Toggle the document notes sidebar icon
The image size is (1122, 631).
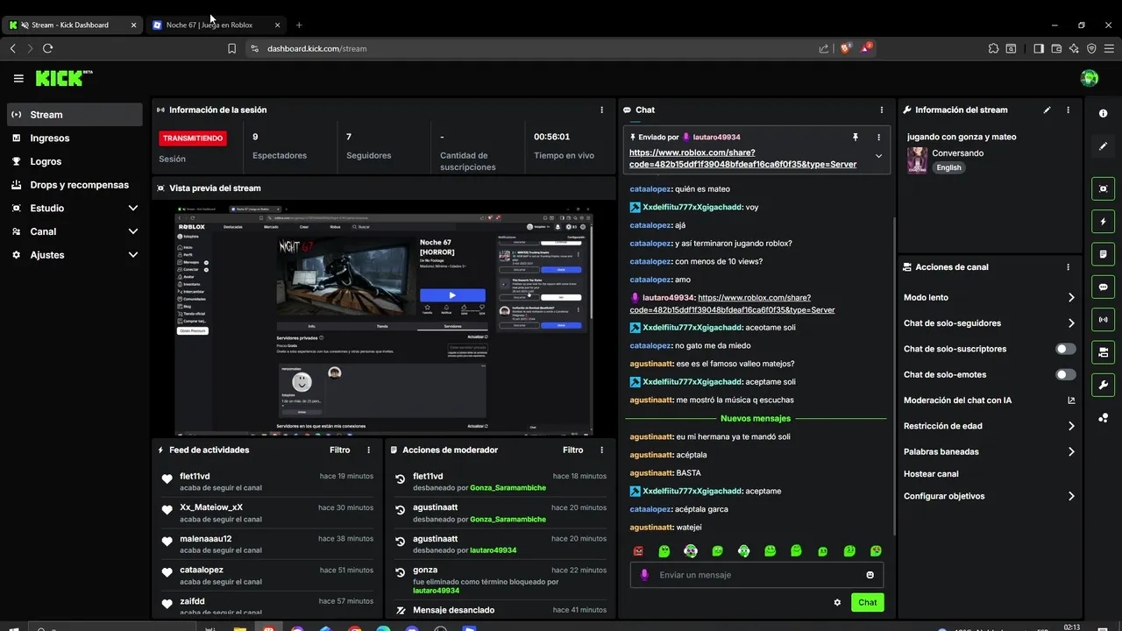coord(1103,254)
